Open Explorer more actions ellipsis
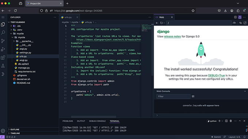This screenshot has height=139, width=248. (x=55, y=17)
